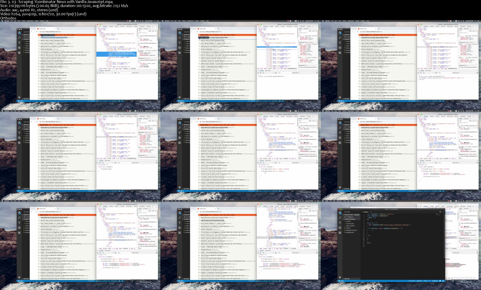Click Manage gear icon in bottom-right frame's VS Code
The height and width of the screenshot is (290, 481).
pos(340,277)
